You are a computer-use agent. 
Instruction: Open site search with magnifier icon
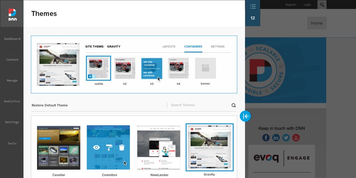pos(322,5)
